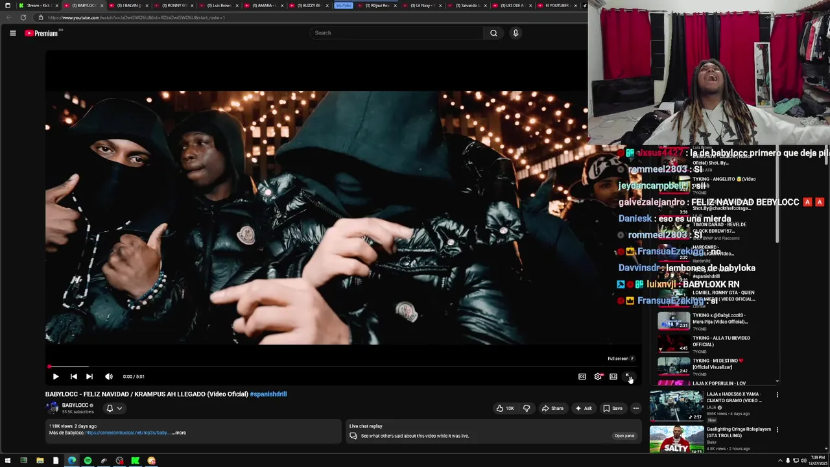830x467 pixels.
Task: Dislike the video
Action: (527, 408)
